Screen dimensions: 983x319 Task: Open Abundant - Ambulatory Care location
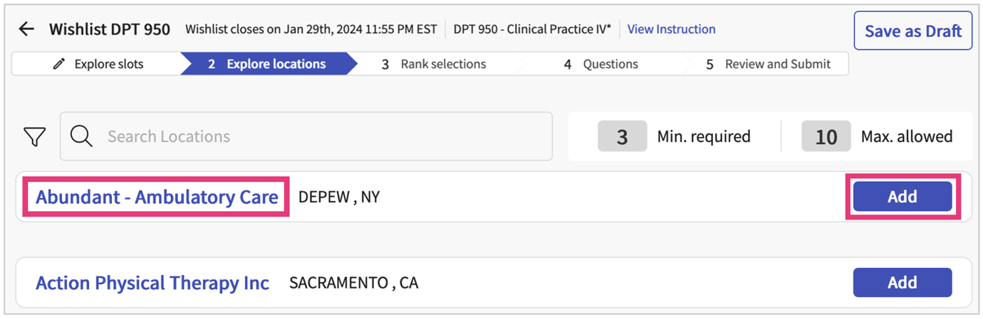click(x=157, y=197)
